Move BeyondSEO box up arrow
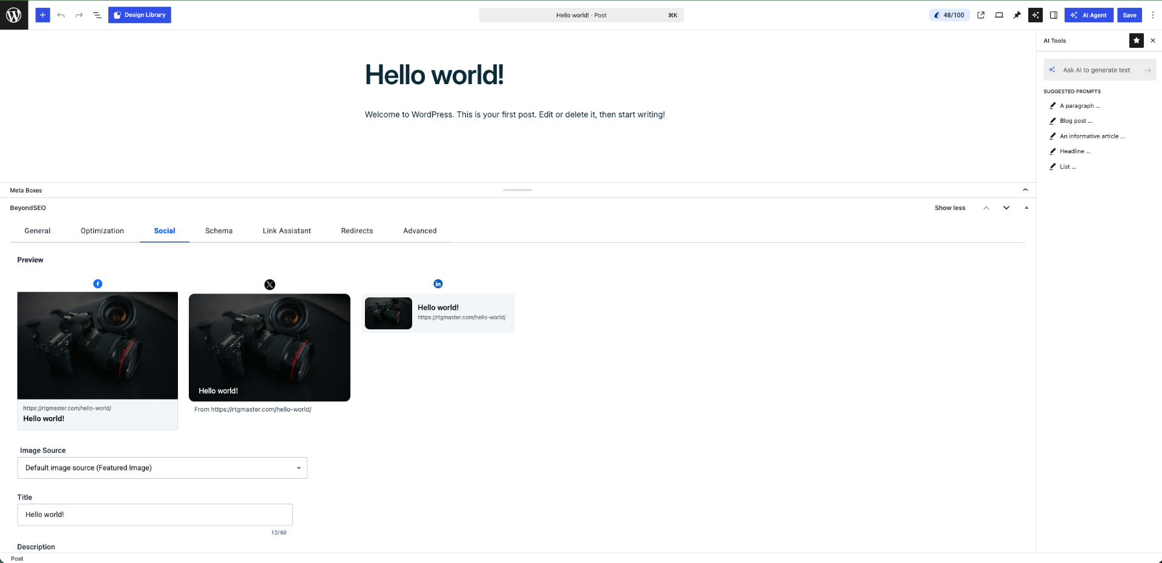 click(x=986, y=208)
